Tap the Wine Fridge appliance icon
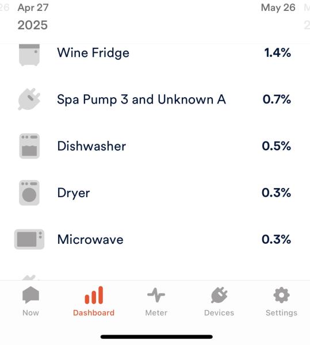The height and width of the screenshot is (345, 310). pyautogui.click(x=29, y=55)
